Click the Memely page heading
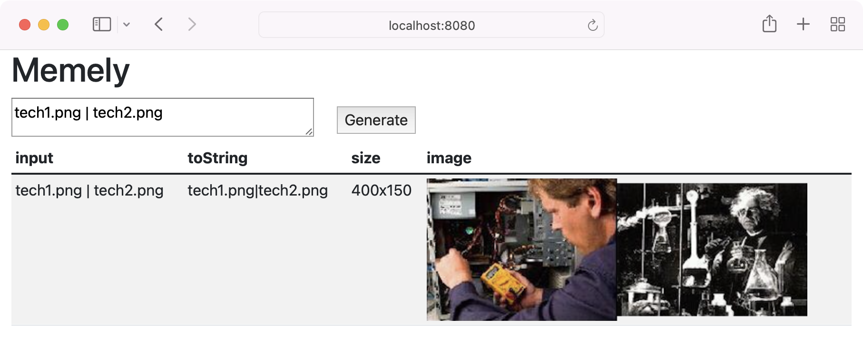This screenshot has width=863, height=337. coord(70,70)
